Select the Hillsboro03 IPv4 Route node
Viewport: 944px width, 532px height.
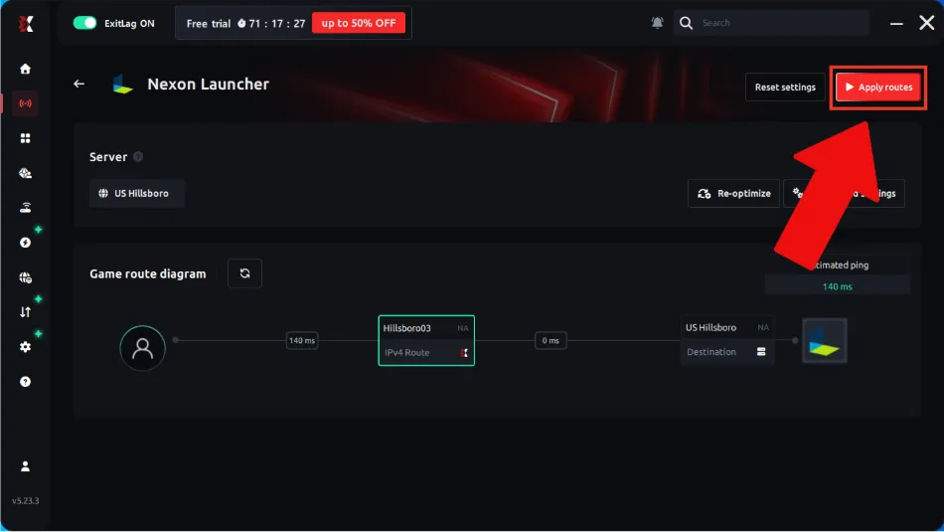click(x=426, y=340)
